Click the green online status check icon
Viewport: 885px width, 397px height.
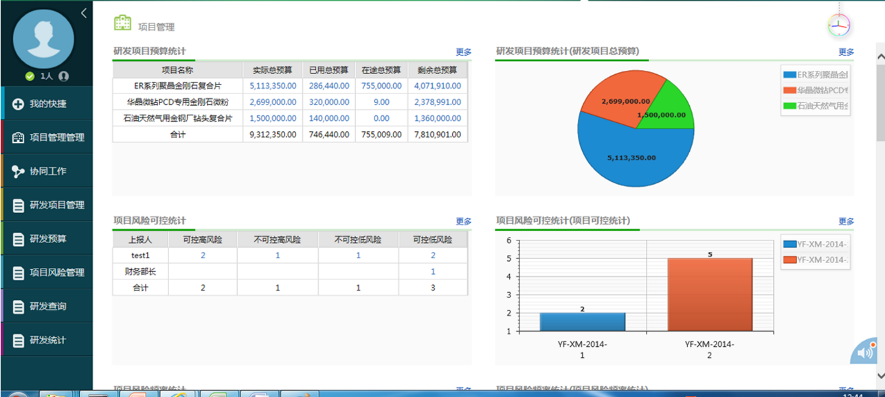pos(30,76)
